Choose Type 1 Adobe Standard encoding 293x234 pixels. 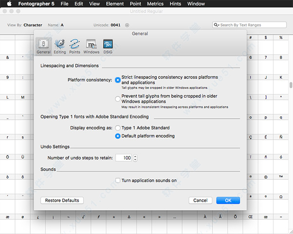point(118,128)
